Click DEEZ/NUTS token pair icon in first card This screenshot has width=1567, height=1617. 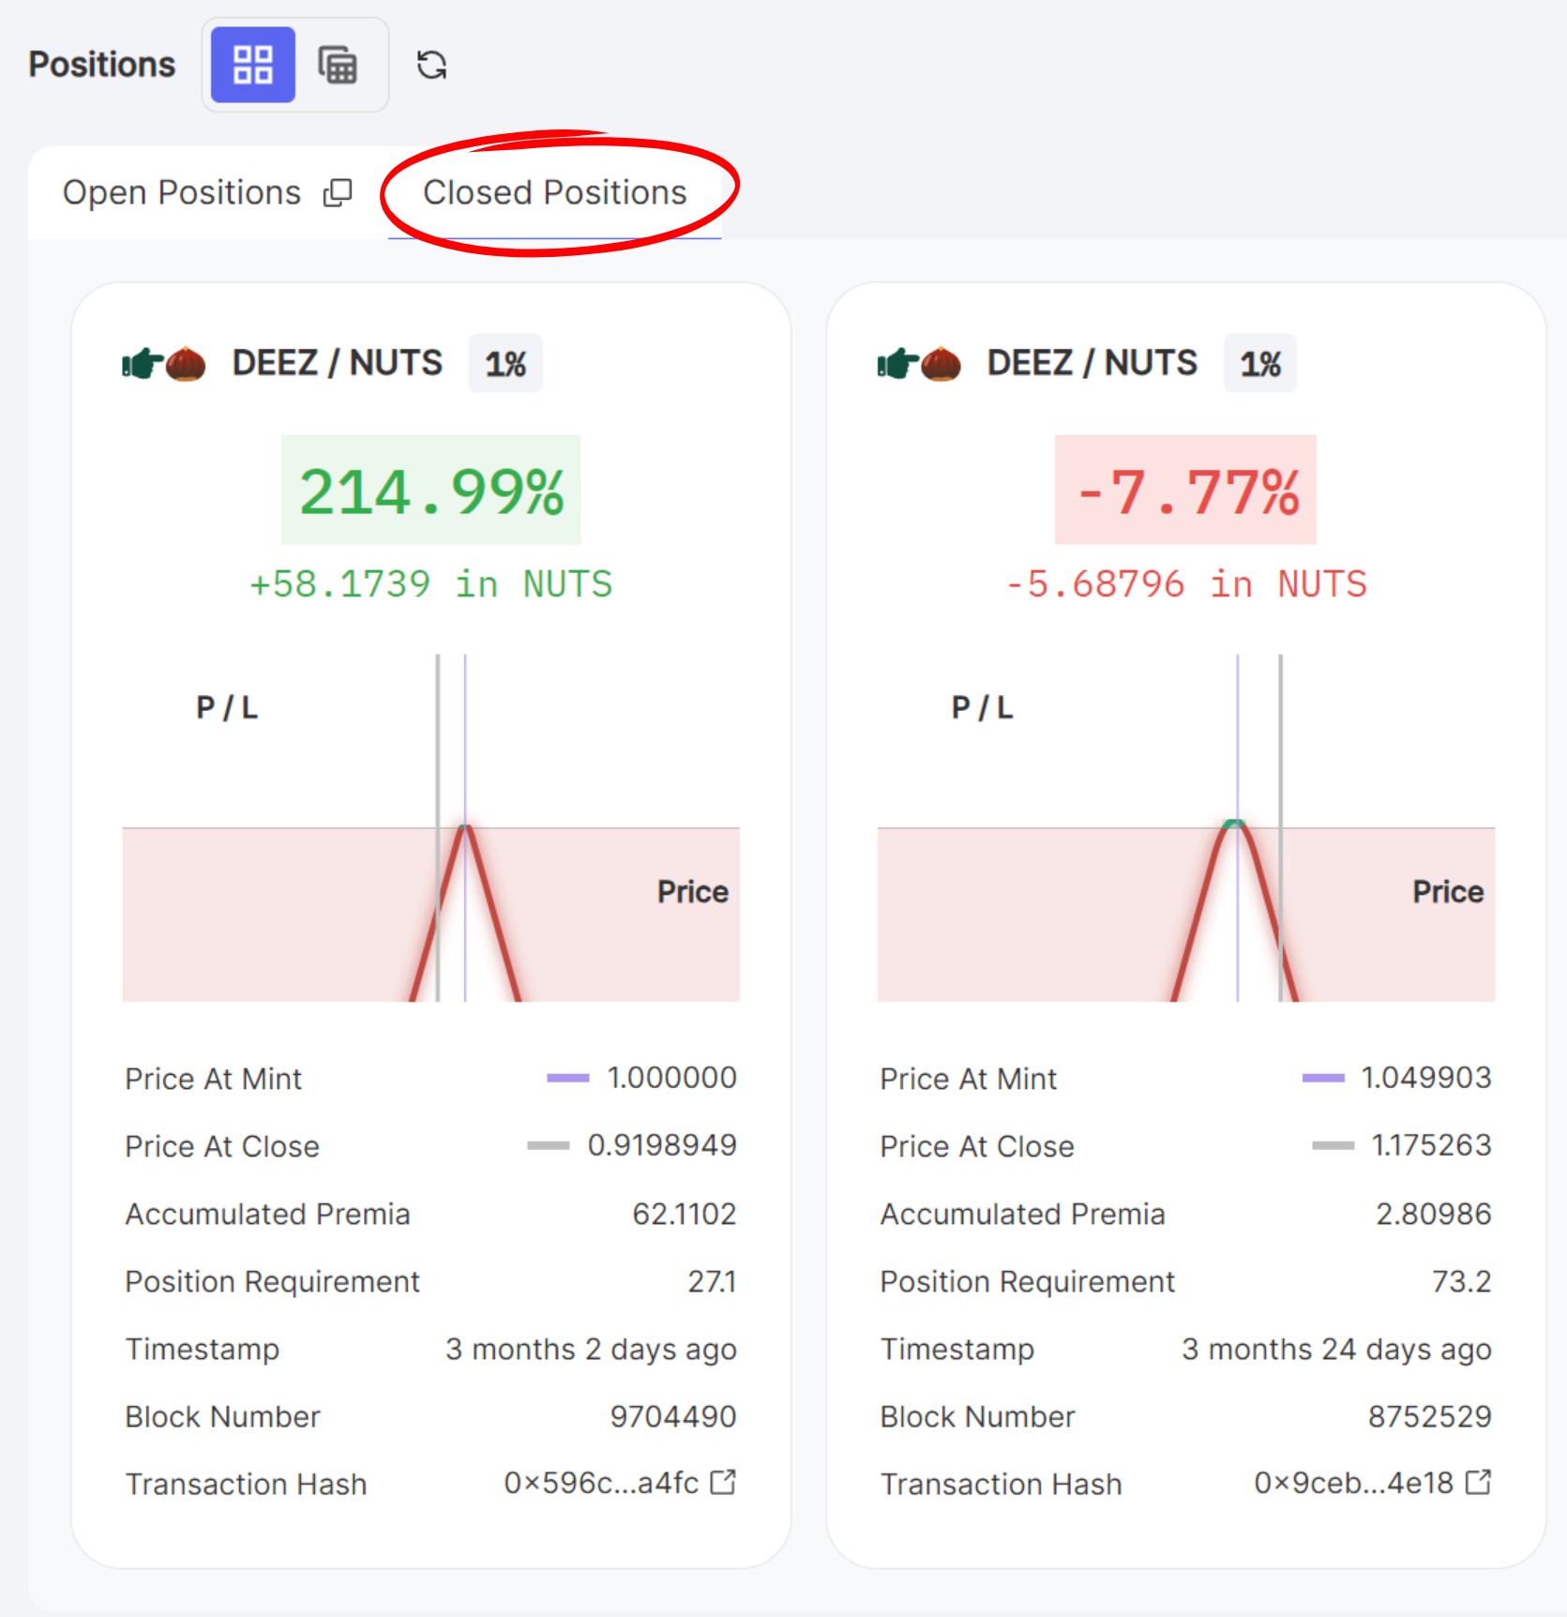(164, 363)
